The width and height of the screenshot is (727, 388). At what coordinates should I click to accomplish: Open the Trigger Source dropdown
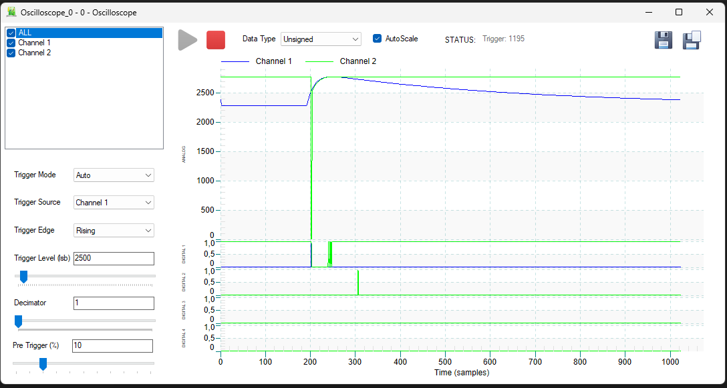click(x=114, y=202)
